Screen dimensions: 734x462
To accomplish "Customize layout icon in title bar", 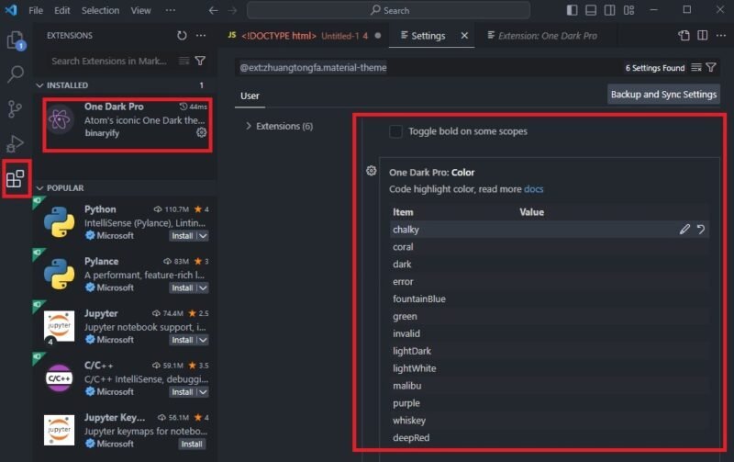I will click(x=628, y=10).
